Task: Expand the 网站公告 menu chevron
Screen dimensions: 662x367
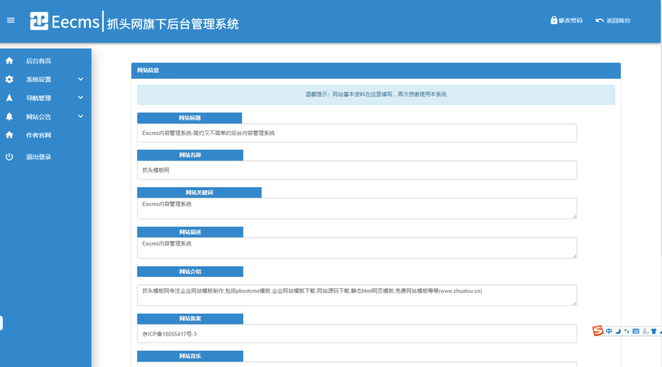Action: pyautogui.click(x=81, y=117)
